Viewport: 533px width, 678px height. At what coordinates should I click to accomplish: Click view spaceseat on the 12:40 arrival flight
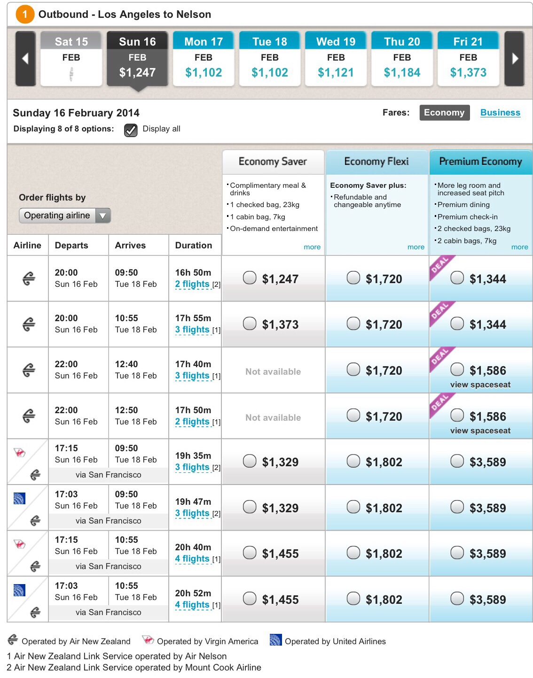(x=480, y=385)
